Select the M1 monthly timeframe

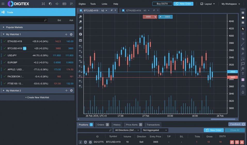(80, 86)
